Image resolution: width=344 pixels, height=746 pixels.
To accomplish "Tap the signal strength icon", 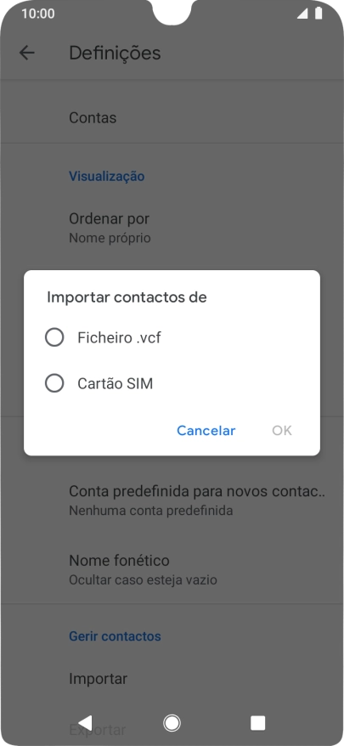I will (x=302, y=14).
